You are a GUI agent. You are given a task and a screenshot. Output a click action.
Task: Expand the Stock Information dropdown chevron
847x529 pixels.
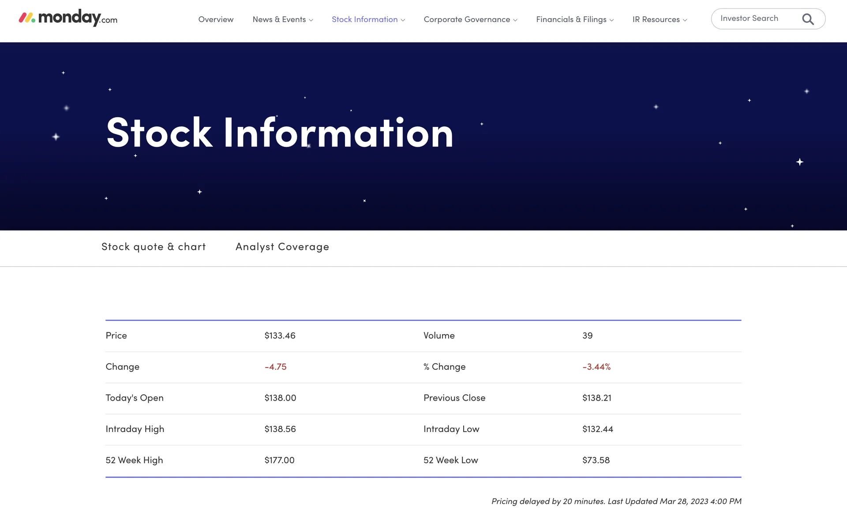(x=403, y=20)
